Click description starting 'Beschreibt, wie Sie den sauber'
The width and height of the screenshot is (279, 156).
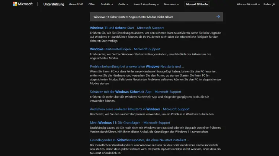(152, 114)
